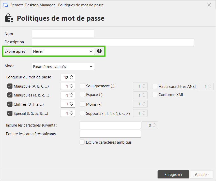
Task: Enable the Soulignement (_) checkbox
Action: pyautogui.click(x=82, y=86)
